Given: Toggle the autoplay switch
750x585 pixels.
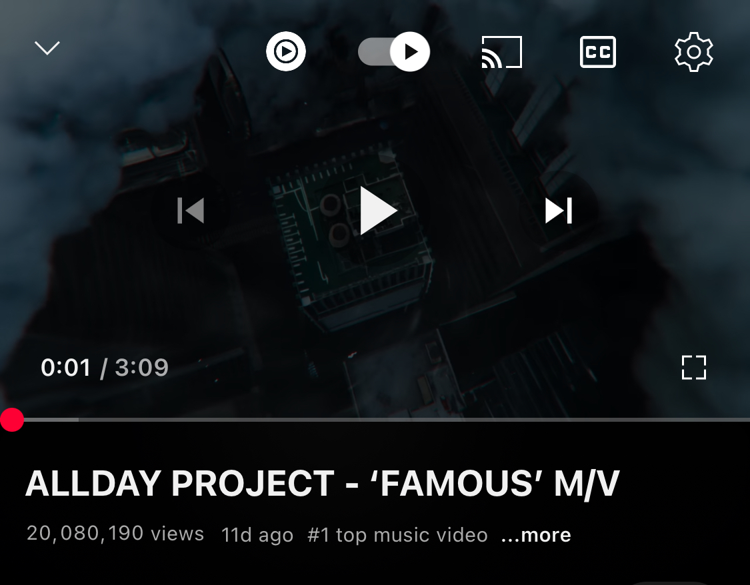Looking at the screenshot, I should pyautogui.click(x=393, y=51).
